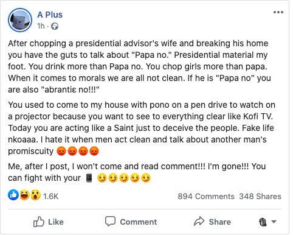Screen dimensions: 293x235
Task: Open the three-dot post options menu
Action: click(278, 12)
